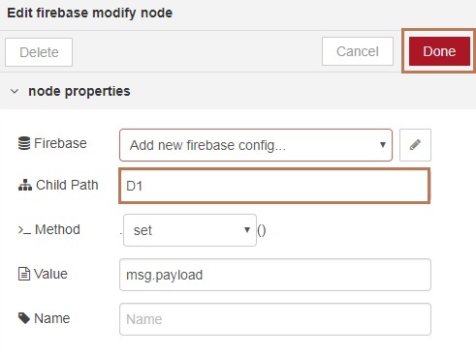Collapse node properties with chevron
Screen dimensions: 476x354
pyautogui.click(x=15, y=91)
